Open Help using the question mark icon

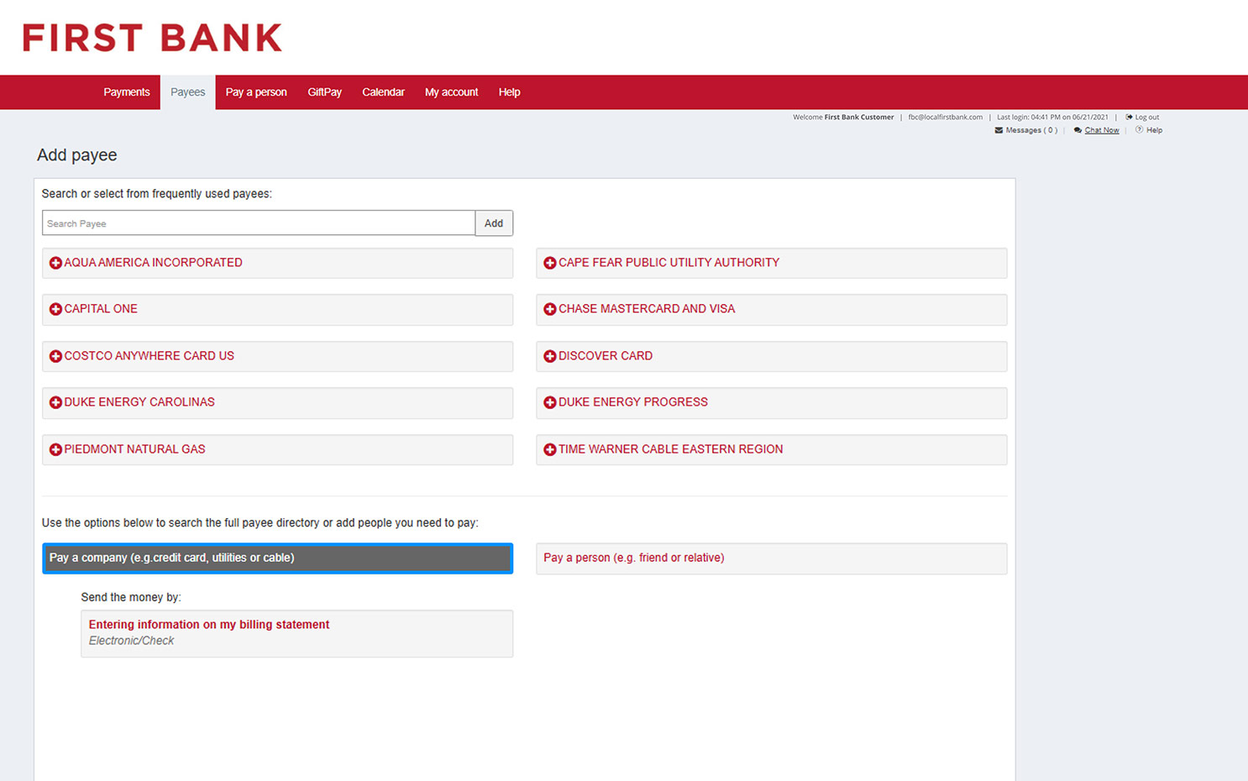(1140, 130)
